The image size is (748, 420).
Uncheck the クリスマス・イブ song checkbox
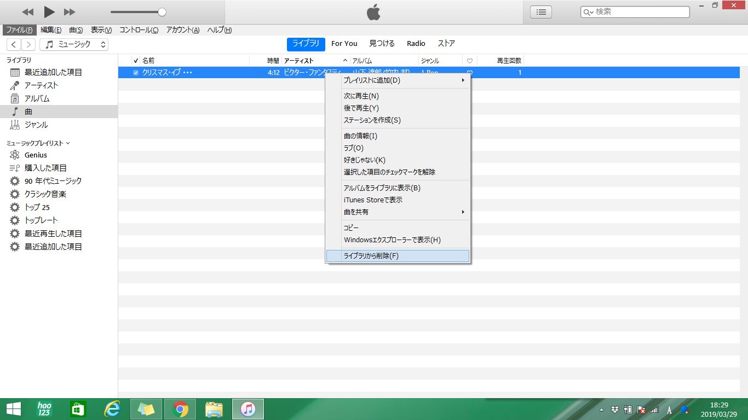click(x=135, y=72)
